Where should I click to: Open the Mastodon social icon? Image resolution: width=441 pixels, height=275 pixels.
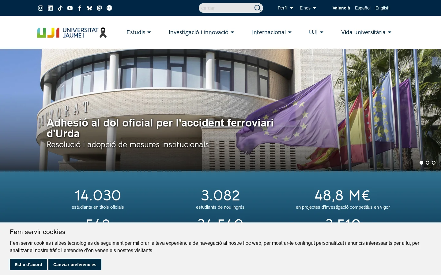point(99,8)
